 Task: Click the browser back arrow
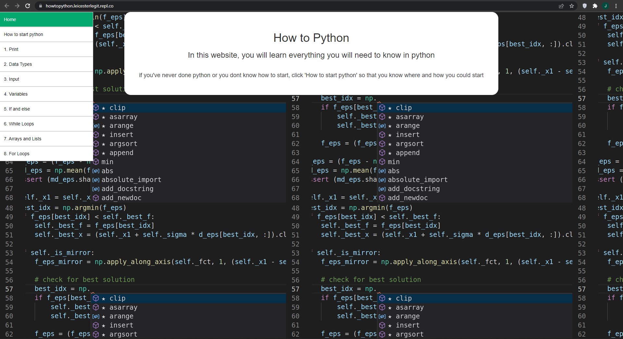click(6, 6)
